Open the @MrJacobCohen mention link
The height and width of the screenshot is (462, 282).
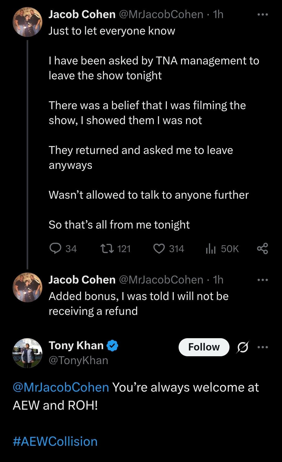pyautogui.click(x=61, y=387)
